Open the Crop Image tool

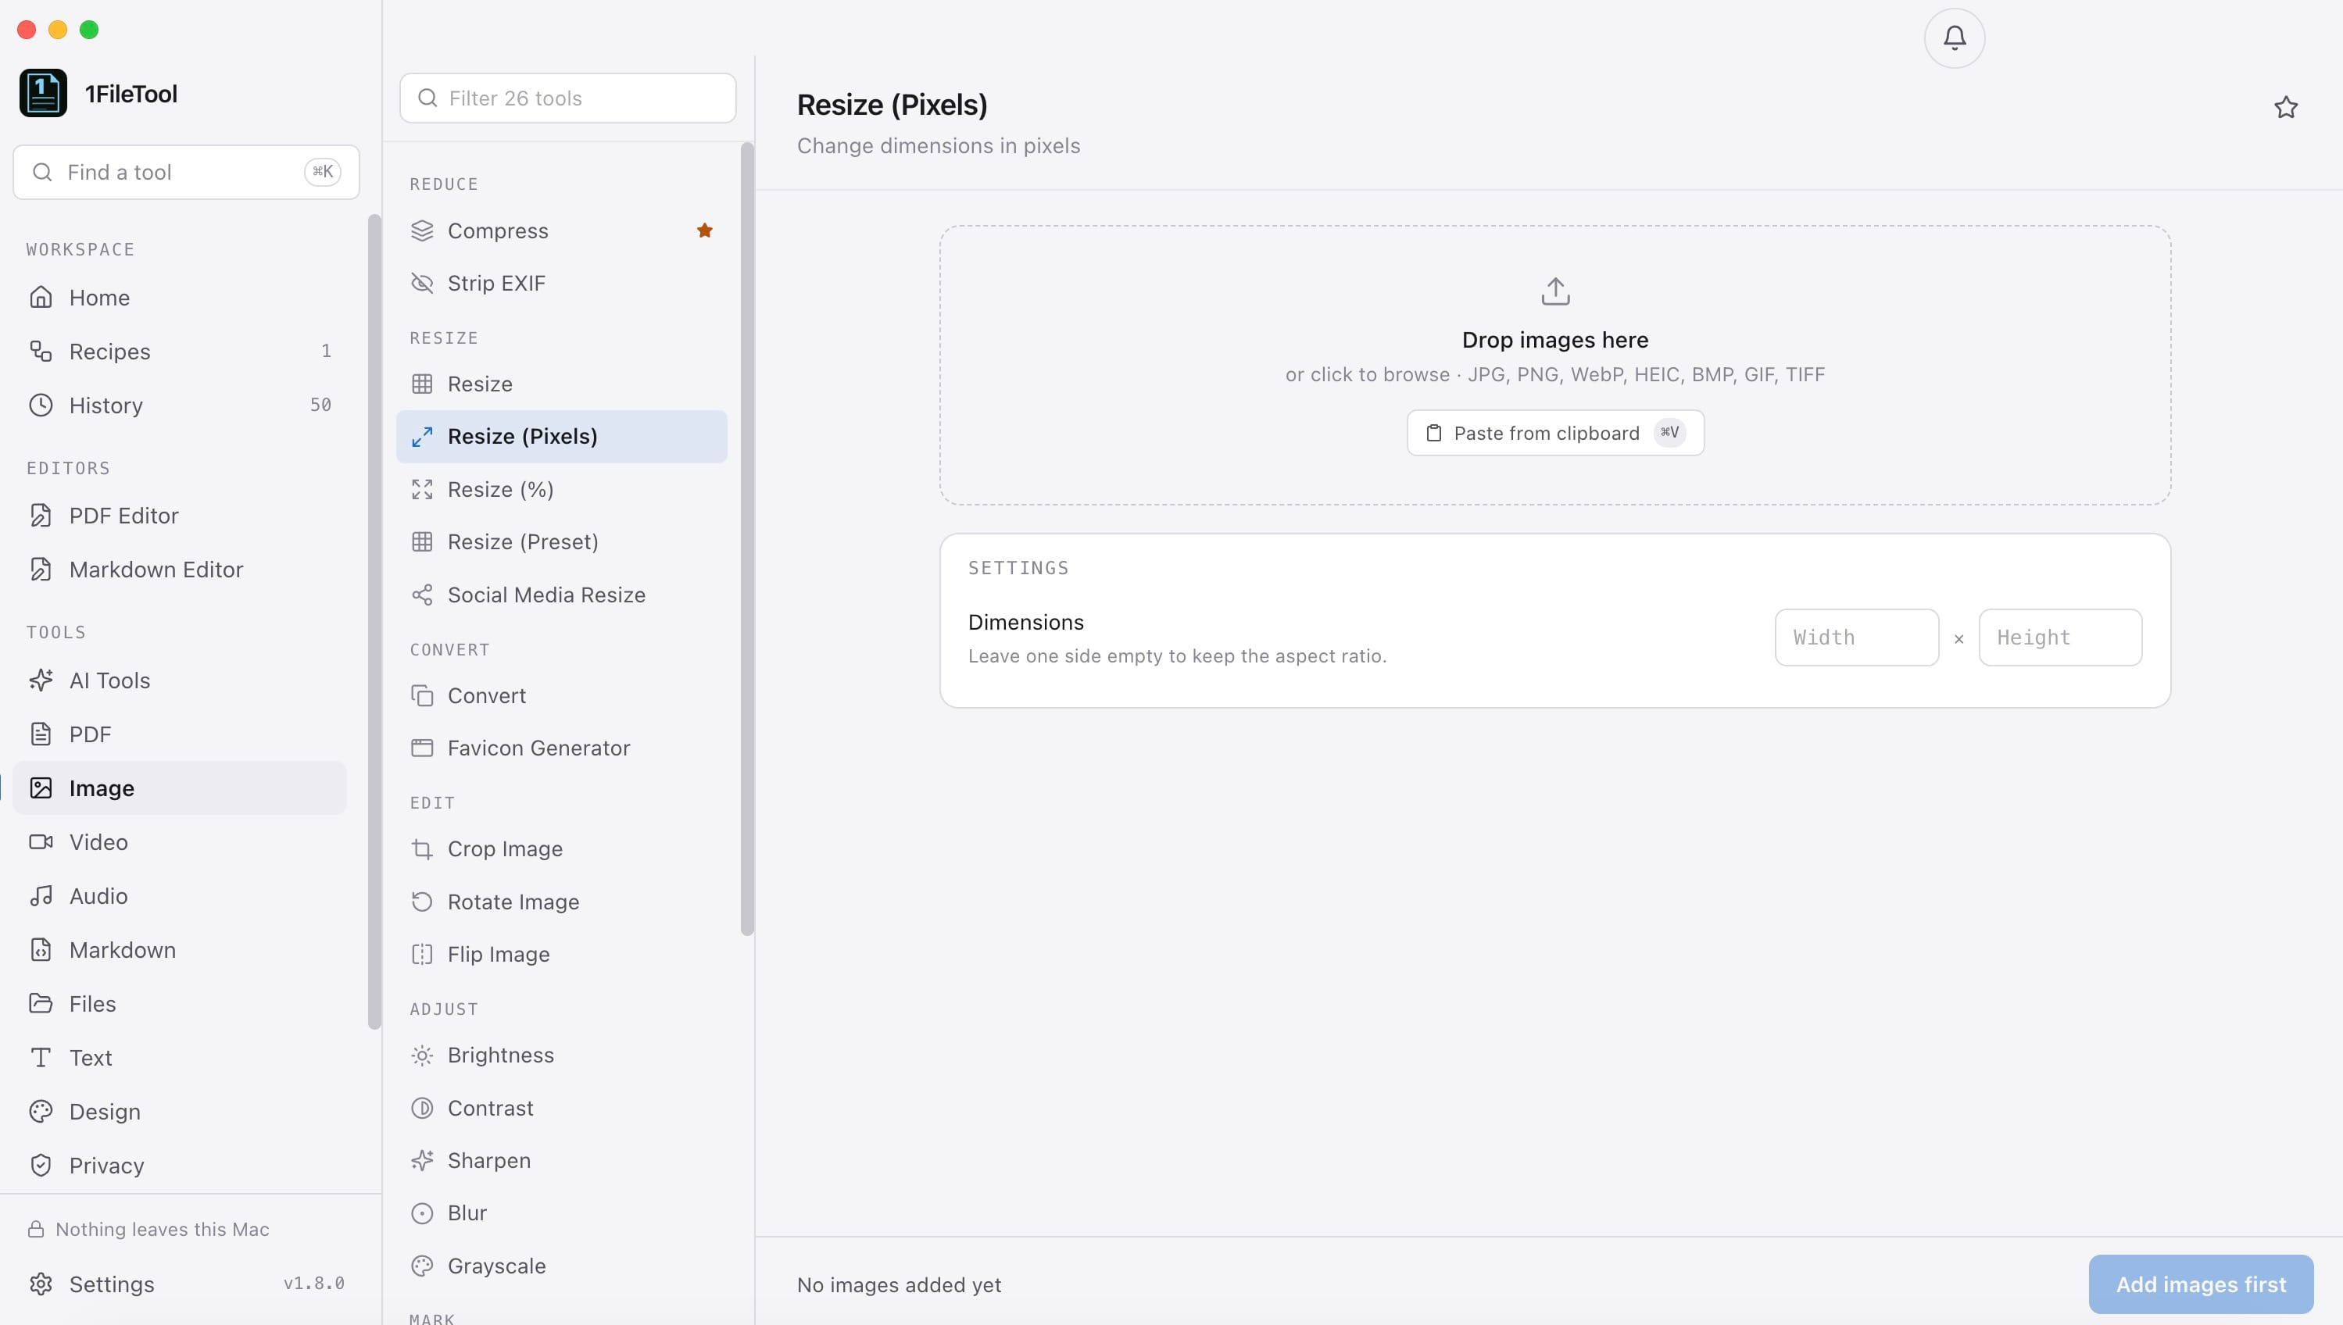(562, 849)
